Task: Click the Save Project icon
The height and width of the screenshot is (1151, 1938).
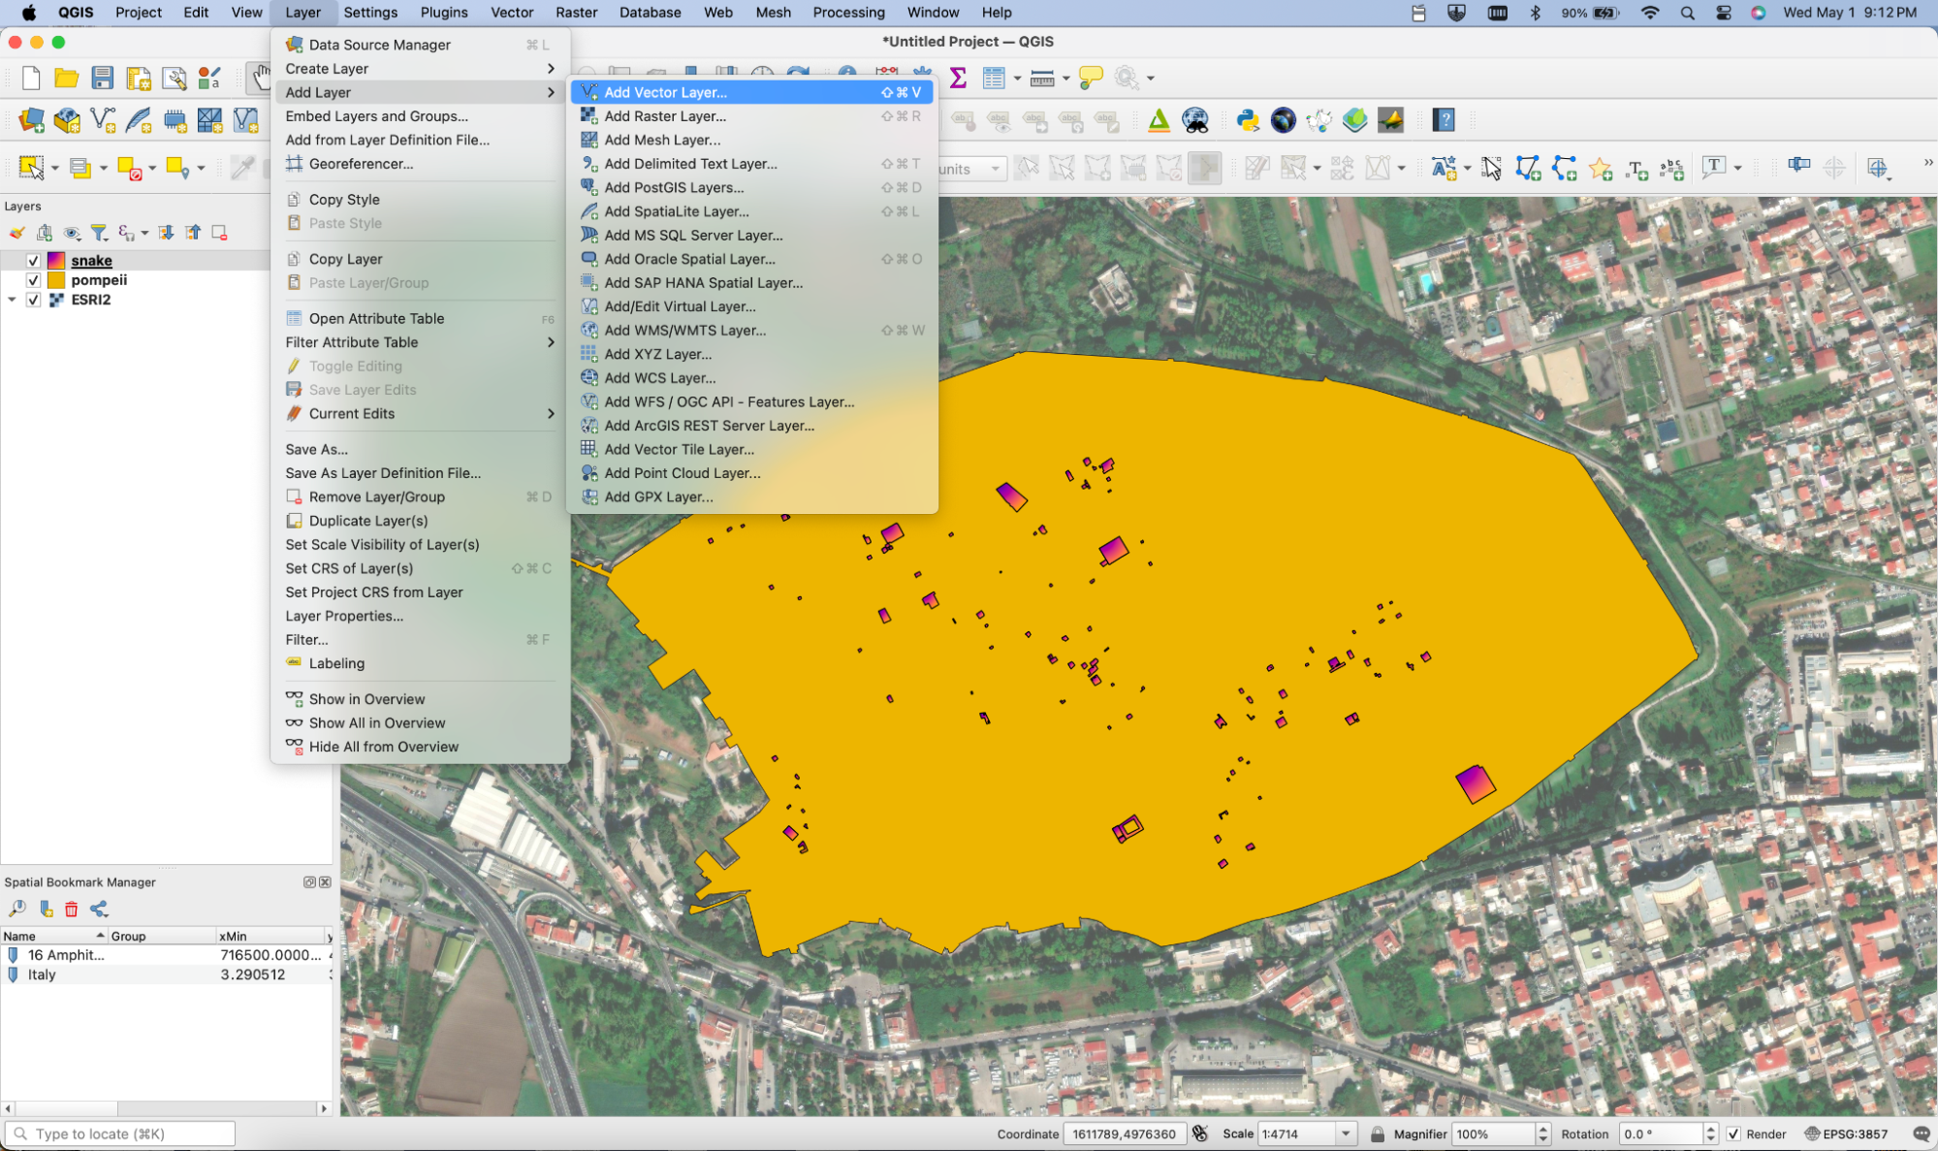Action: point(102,79)
